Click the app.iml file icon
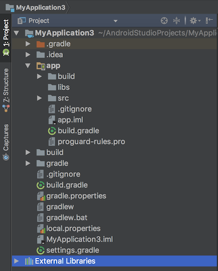218x271 pixels. click(x=52, y=120)
